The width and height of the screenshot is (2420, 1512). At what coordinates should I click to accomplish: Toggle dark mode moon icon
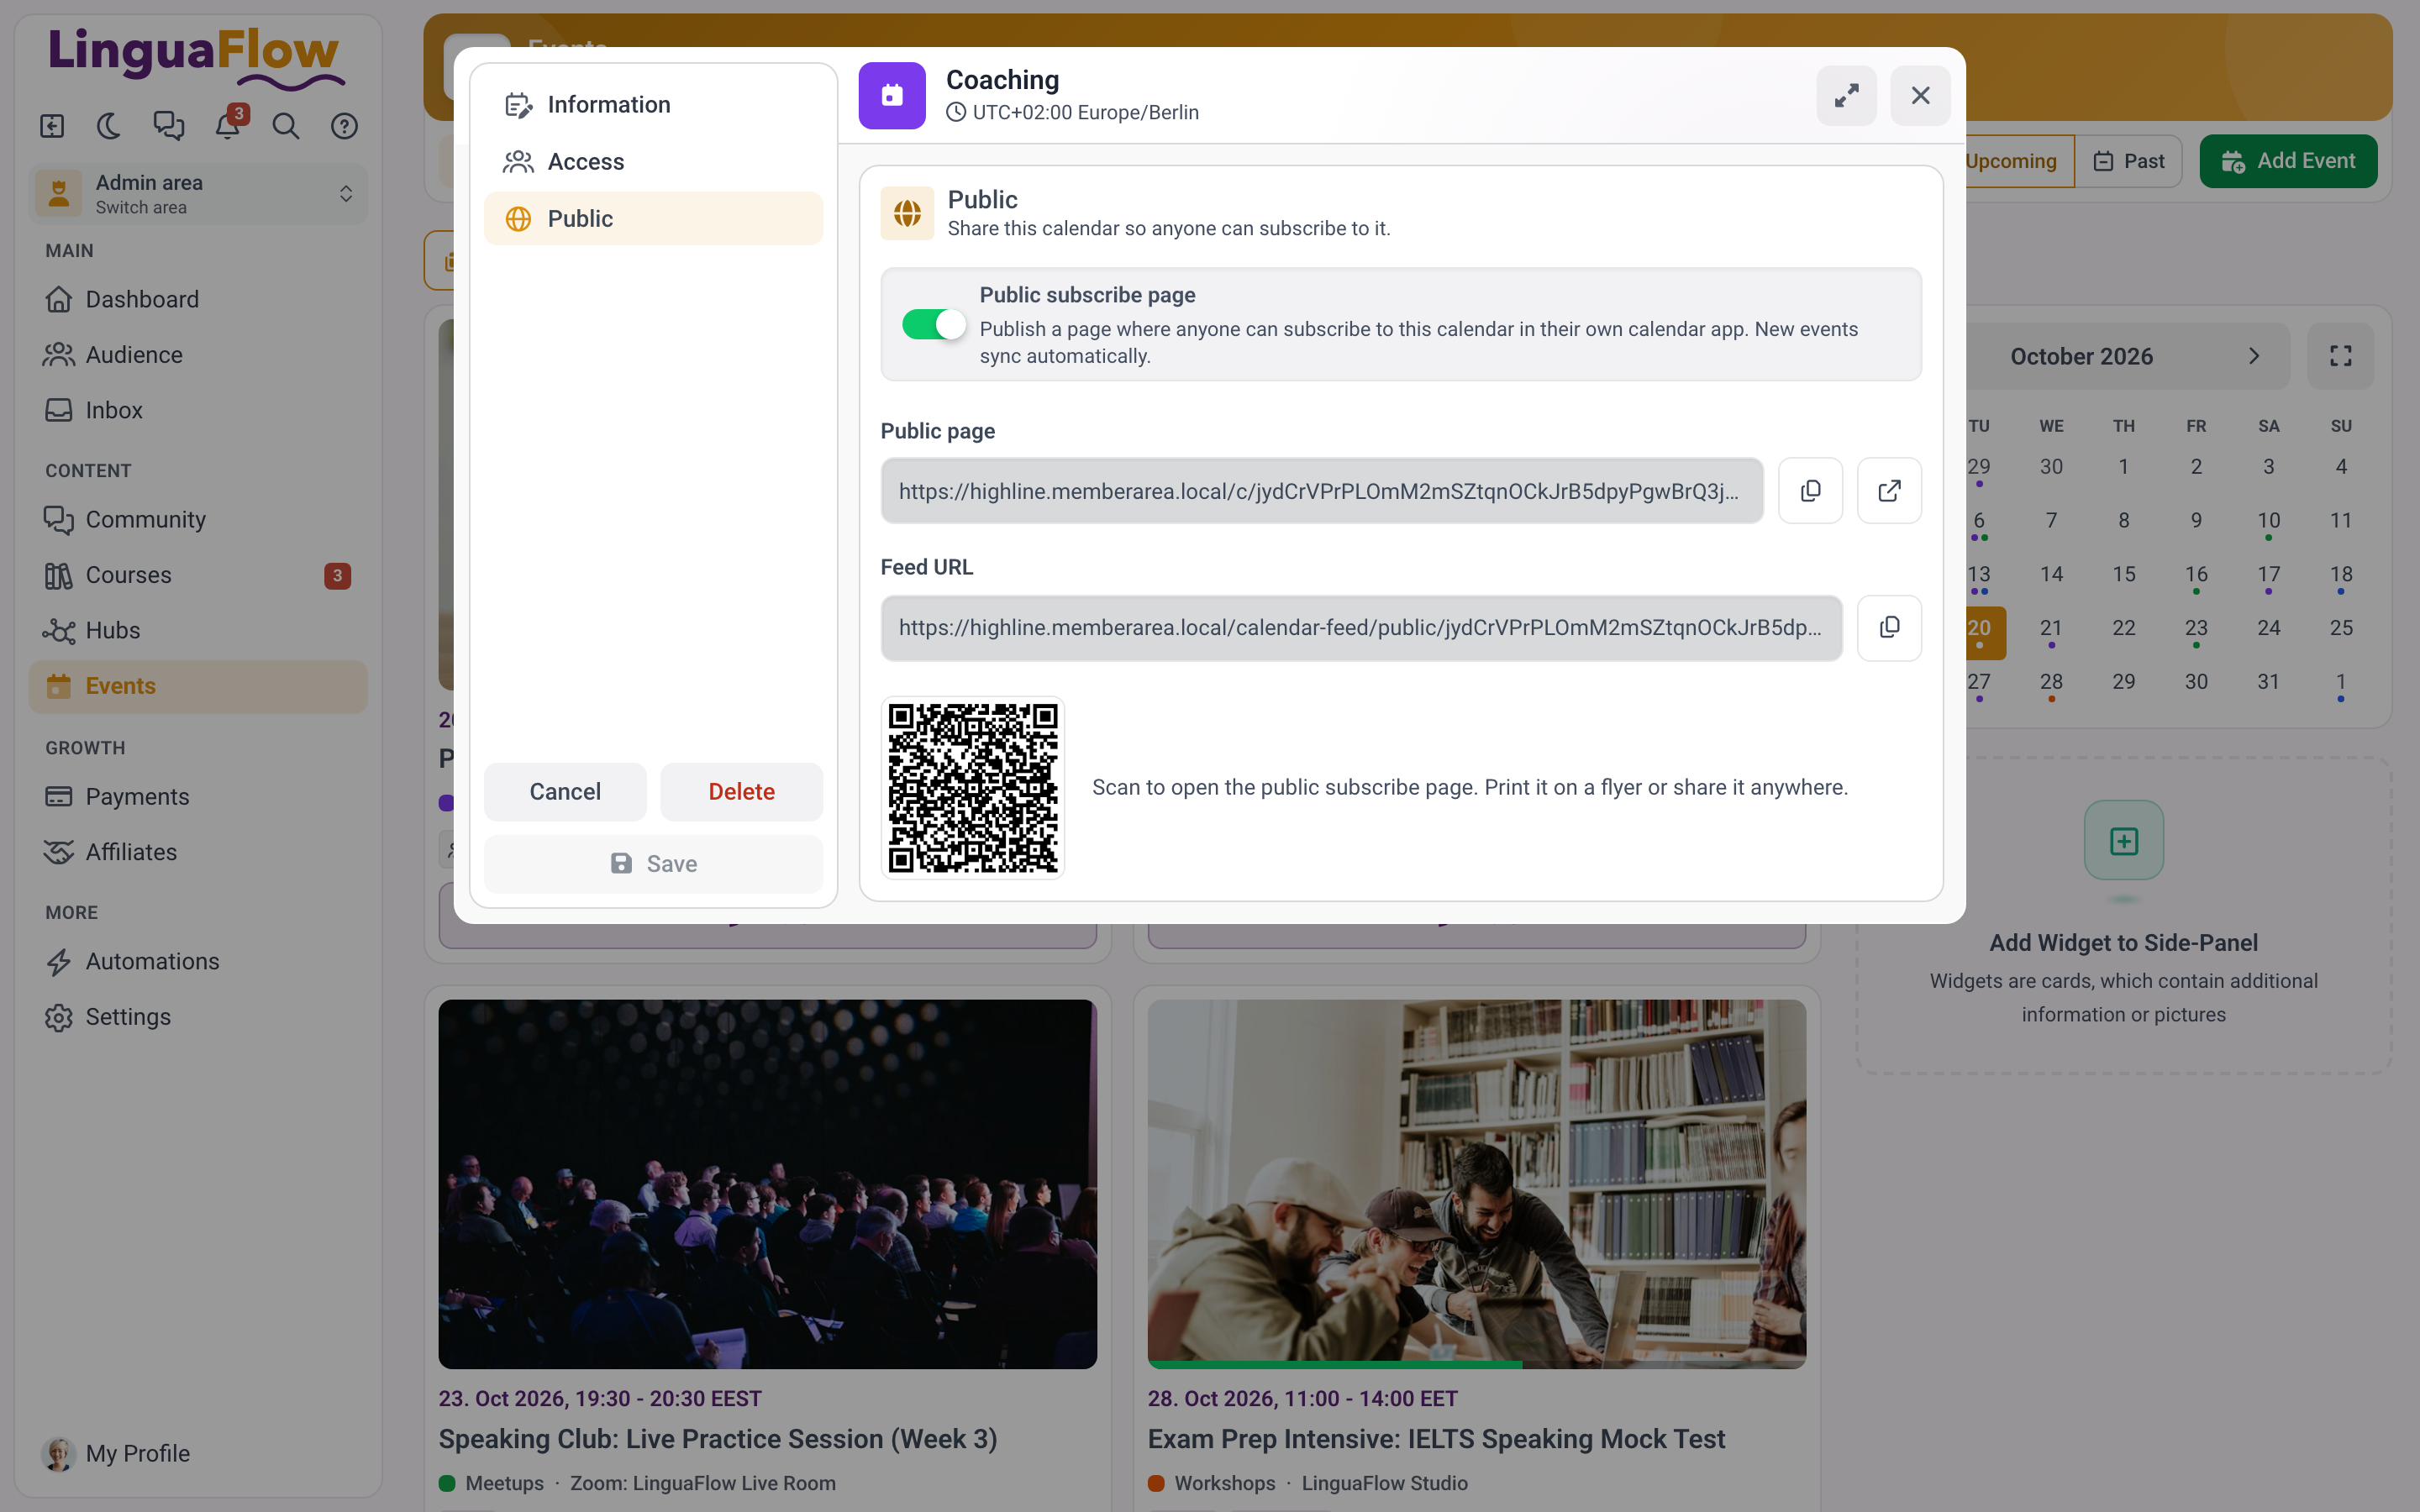[109, 126]
